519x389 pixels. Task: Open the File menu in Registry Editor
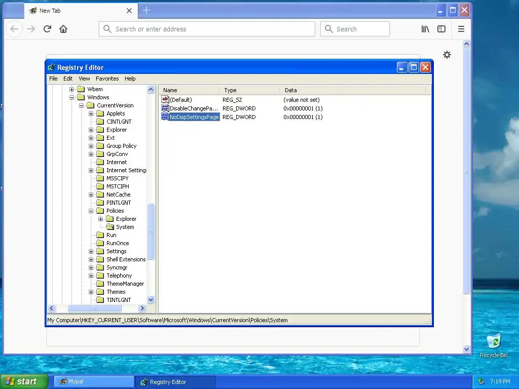pyautogui.click(x=53, y=79)
